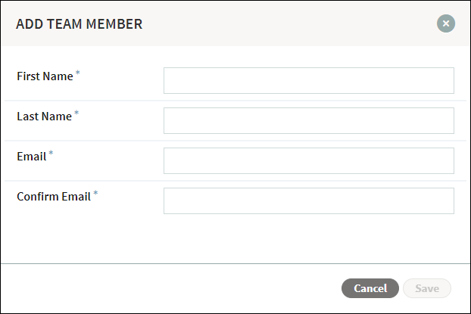
Task: Activate the Confirm Email text box
Action: [x=309, y=201]
